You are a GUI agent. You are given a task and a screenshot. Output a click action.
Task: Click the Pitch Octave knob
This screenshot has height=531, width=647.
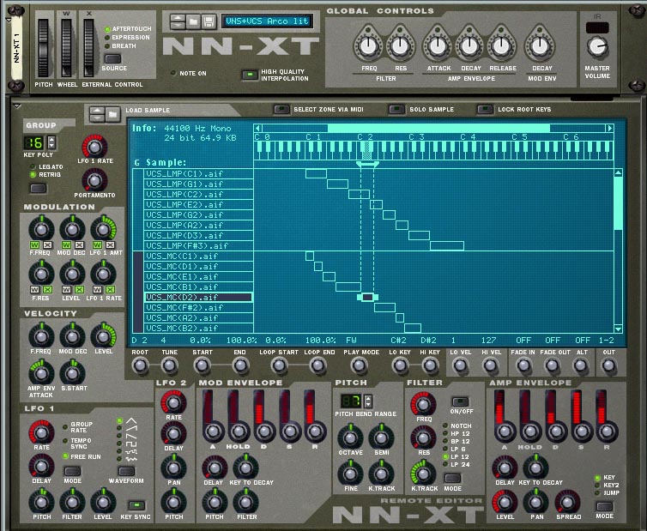click(x=350, y=437)
